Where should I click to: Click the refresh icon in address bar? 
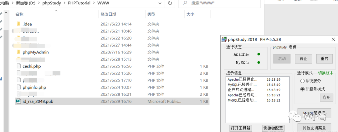pos(170,3)
